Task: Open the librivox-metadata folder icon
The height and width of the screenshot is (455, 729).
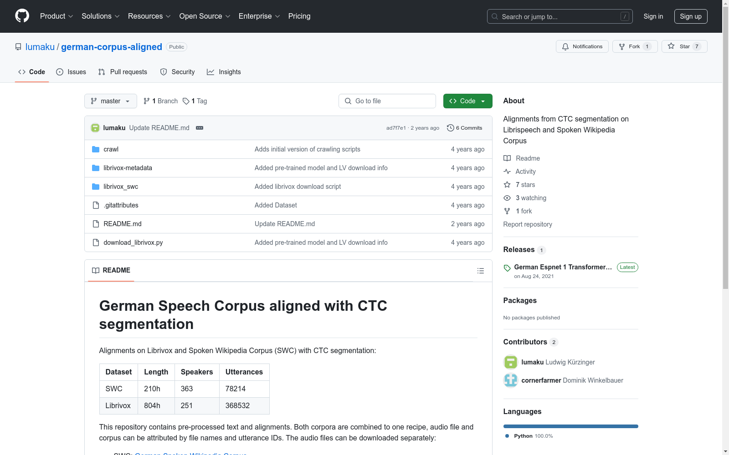Action: [x=96, y=168]
